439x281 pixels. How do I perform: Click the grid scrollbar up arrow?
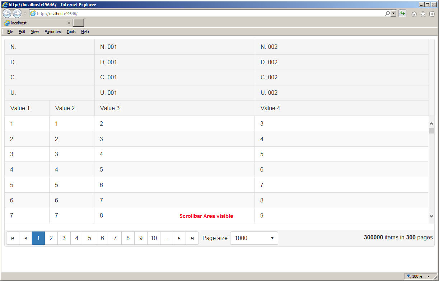431,124
